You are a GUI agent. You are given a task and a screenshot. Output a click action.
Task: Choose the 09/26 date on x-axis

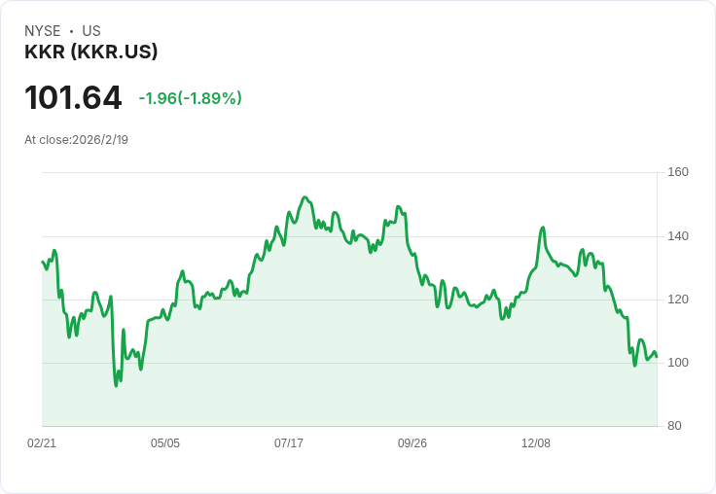pos(412,443)
